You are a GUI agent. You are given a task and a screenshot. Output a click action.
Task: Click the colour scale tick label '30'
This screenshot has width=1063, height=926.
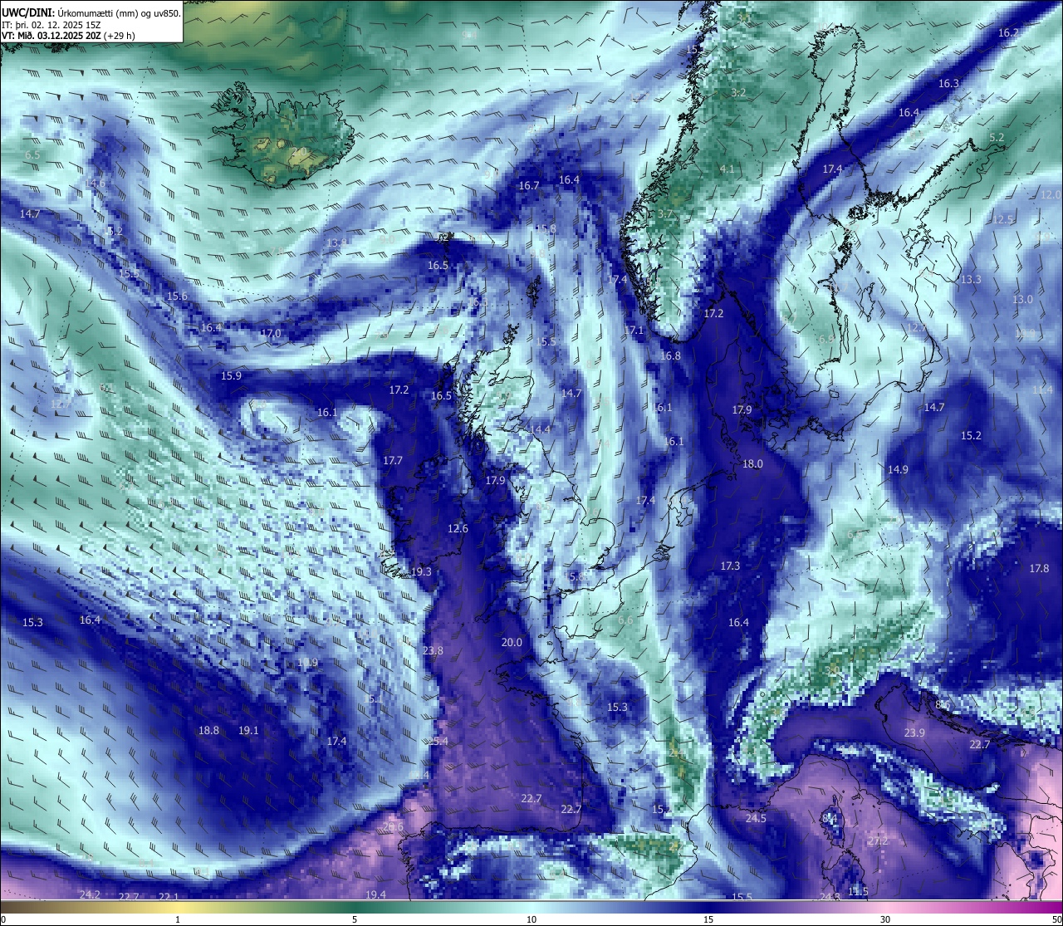click(885, 919)
